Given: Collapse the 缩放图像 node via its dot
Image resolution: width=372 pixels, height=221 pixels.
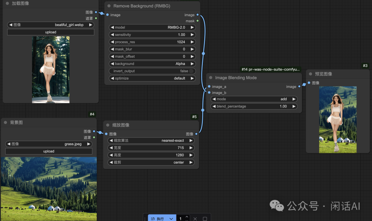Looking at the screenshot, I should [x=108, y=125].
